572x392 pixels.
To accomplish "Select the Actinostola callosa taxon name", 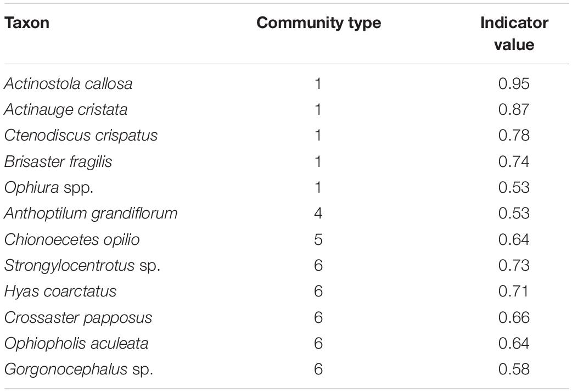I will (68, 83).
